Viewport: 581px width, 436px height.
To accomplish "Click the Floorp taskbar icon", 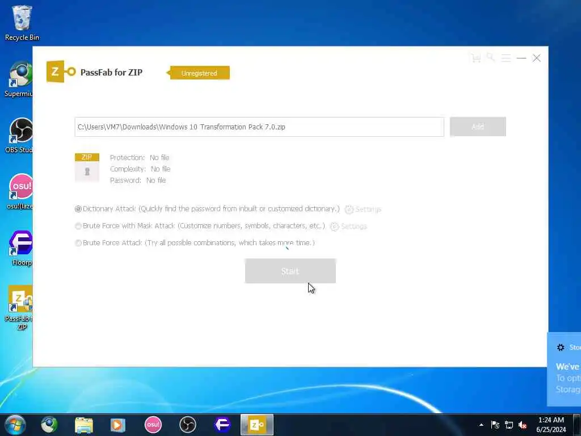I will [222, 425].
